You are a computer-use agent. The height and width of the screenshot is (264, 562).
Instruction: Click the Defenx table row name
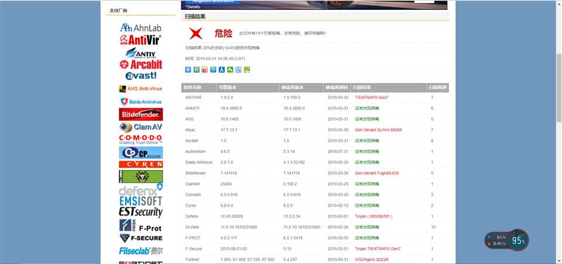[192, 217]
